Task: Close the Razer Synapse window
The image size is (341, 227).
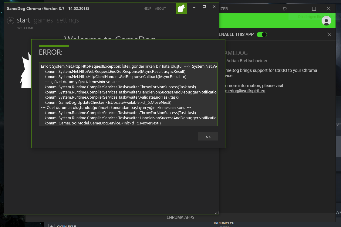Action: click(x=328, y=9)
